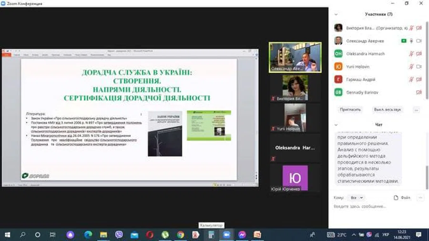Collapse the Участники panel chevron
This screenshot has height=241, width=429.
[336, 14]
